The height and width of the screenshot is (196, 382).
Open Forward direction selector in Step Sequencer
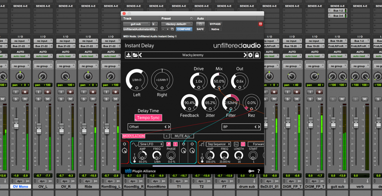click(x=256, y=144)
